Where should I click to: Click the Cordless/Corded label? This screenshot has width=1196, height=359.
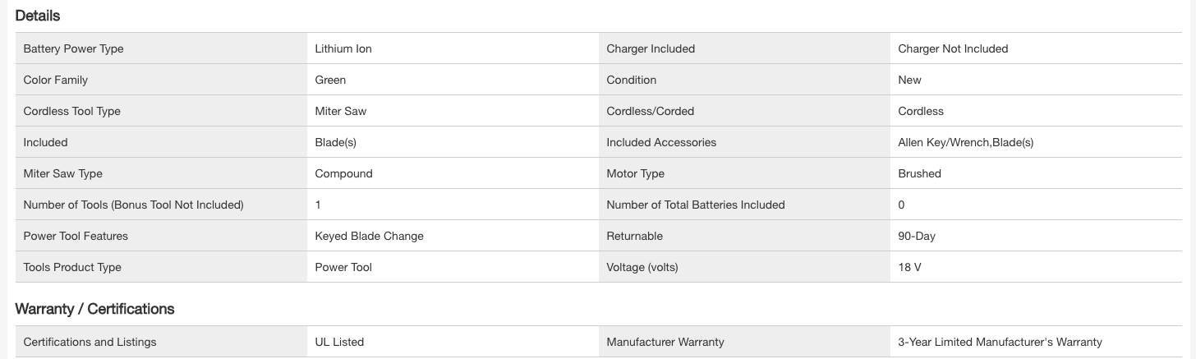[650, 111]
